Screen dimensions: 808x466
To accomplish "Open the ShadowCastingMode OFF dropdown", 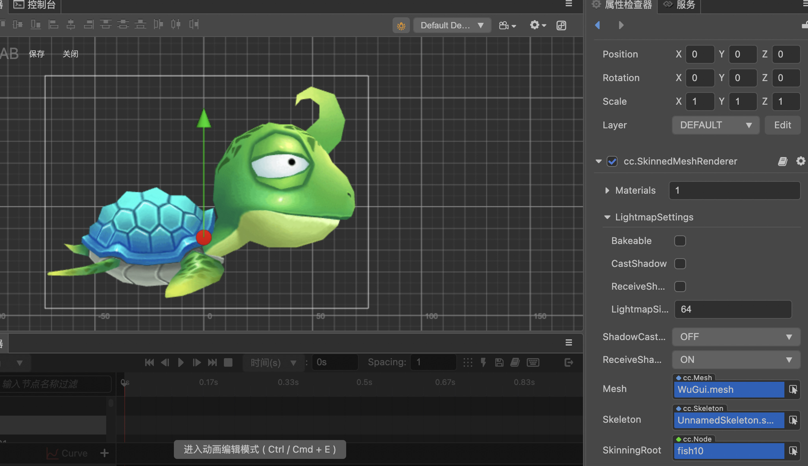I will click(x=736, y=337).
